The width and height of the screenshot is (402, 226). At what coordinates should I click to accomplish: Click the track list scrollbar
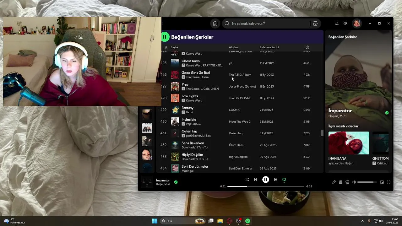[322, 133]
